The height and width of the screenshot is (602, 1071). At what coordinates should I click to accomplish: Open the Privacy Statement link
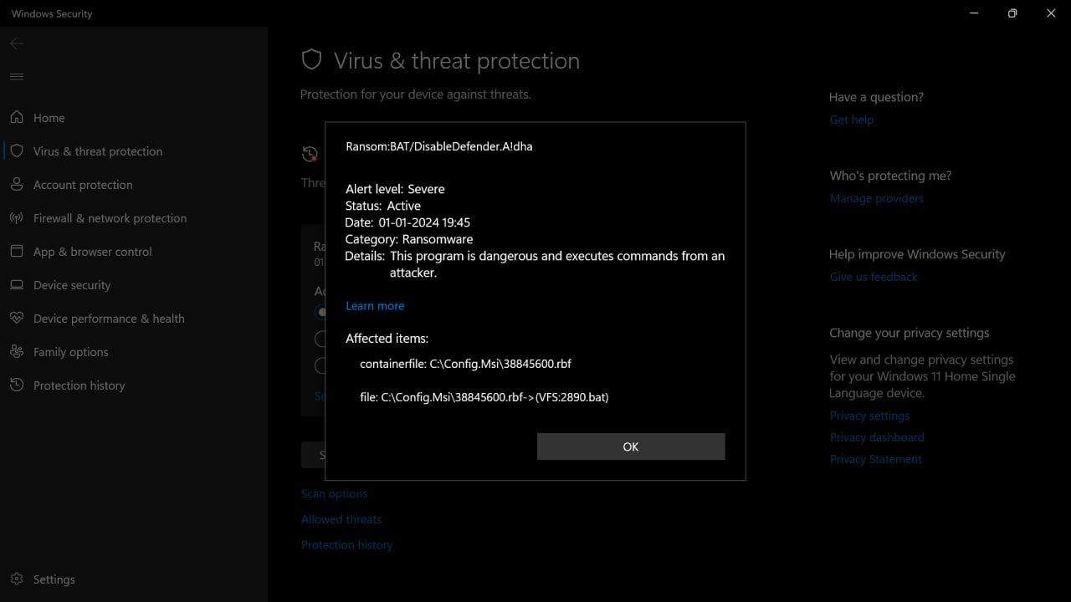[875, 459]
